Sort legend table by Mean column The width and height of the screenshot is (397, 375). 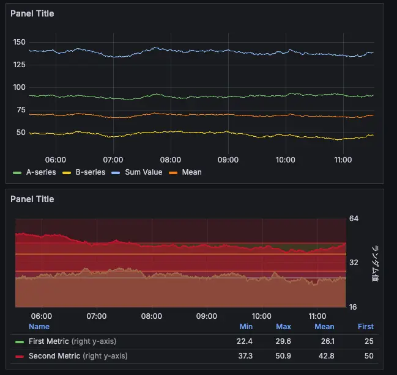(x=324, y=327)
